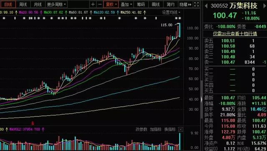Open 更多周期 period dropdown
Image resolution: width=267 pixels, height=151 pixels.
tap(56, 5)
